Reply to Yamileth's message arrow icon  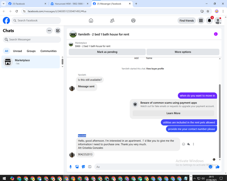(188, 144)
